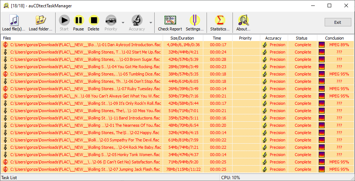Sort by the Size/Duration column header
The height and width of the screenshot is (181, 355).
click(x=183, y=38)
